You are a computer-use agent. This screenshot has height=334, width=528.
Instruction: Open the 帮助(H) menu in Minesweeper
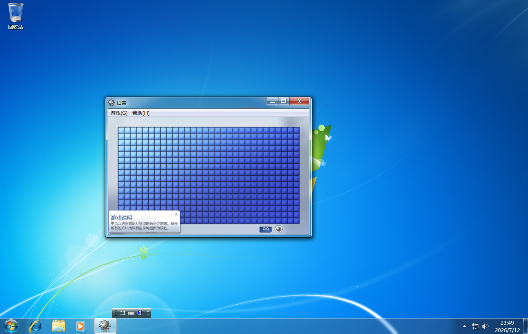pos(141,113)
